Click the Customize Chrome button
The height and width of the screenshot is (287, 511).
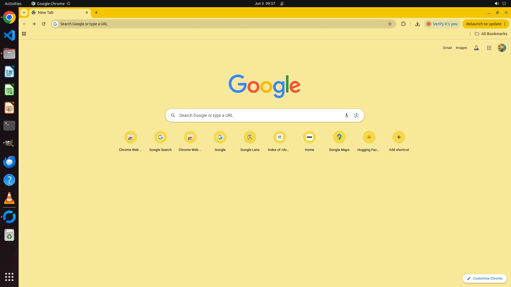pyautogui.click(x=484, y=278)
